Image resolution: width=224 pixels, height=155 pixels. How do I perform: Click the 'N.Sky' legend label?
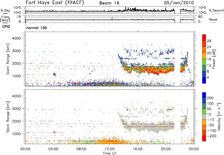pos(5,10)
